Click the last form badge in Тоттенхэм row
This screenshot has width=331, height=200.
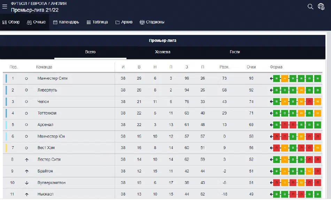click(x=317, y=113)
